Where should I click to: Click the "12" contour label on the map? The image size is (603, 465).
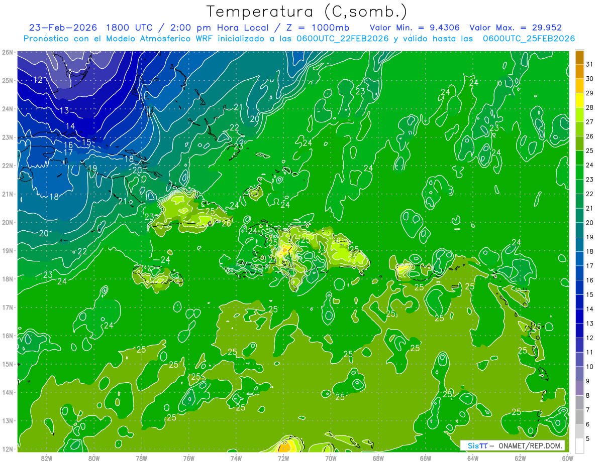tap(38, 80)
